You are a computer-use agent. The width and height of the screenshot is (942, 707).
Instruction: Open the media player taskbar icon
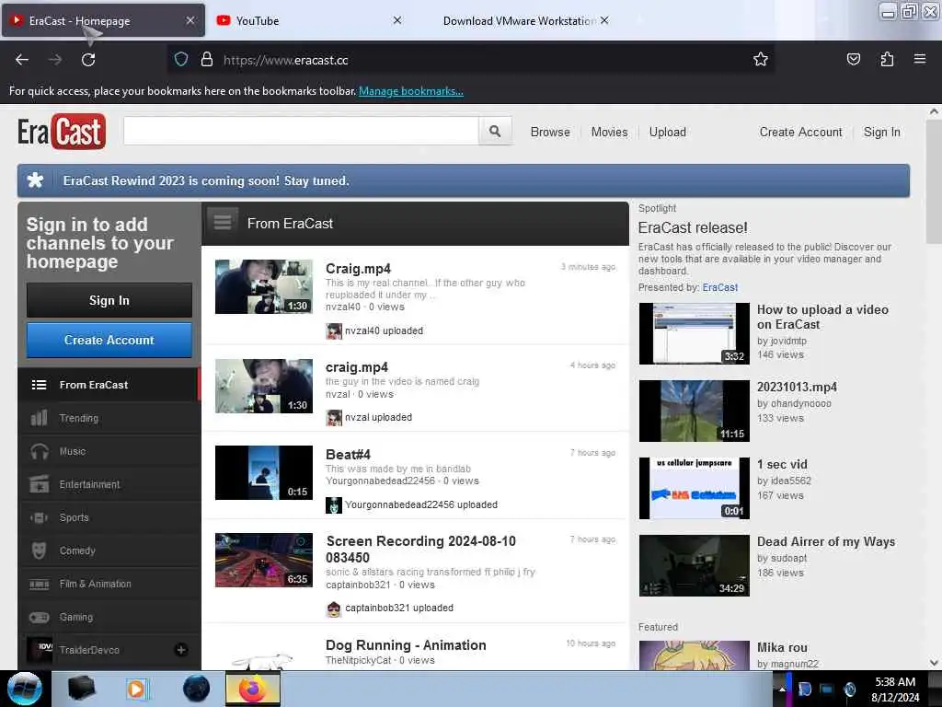(136, 689)
